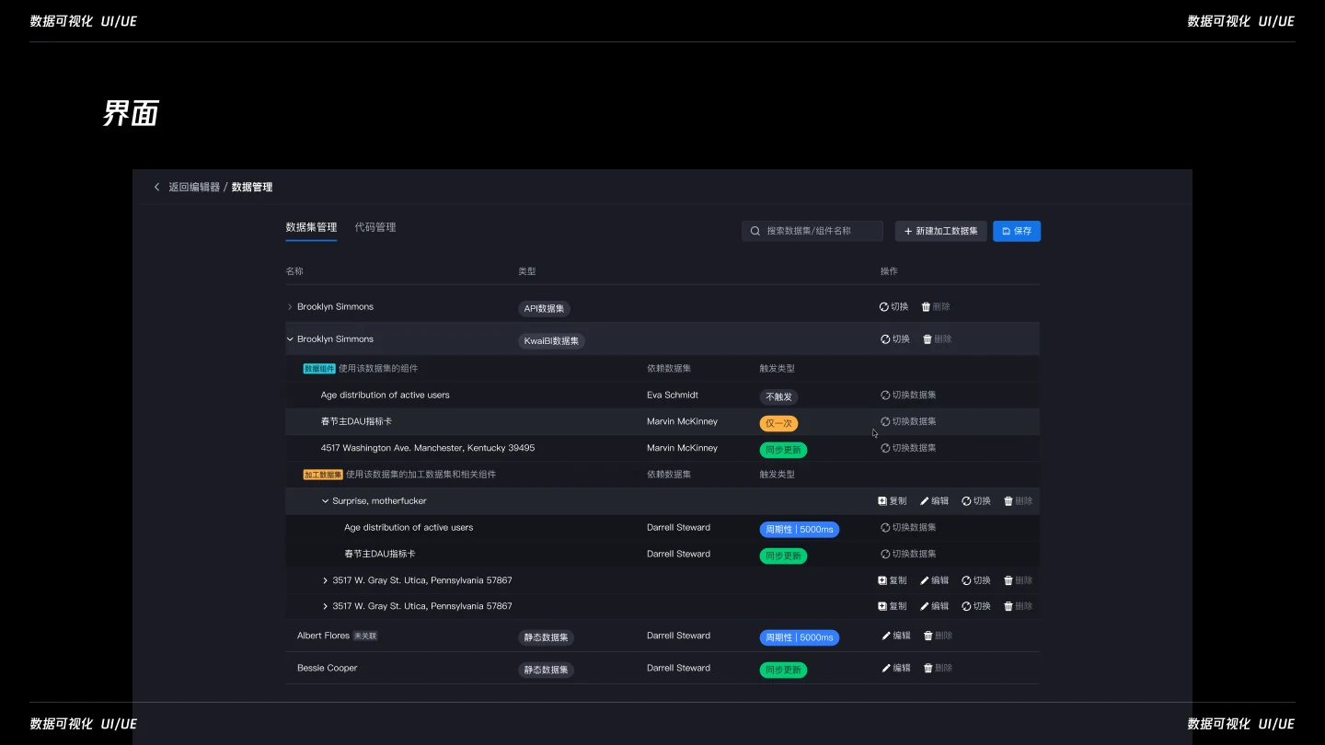Click 切换数据集 for 4517 Washington Ave row
Viewport: 1325px width, 745px height.
[908, 449]
